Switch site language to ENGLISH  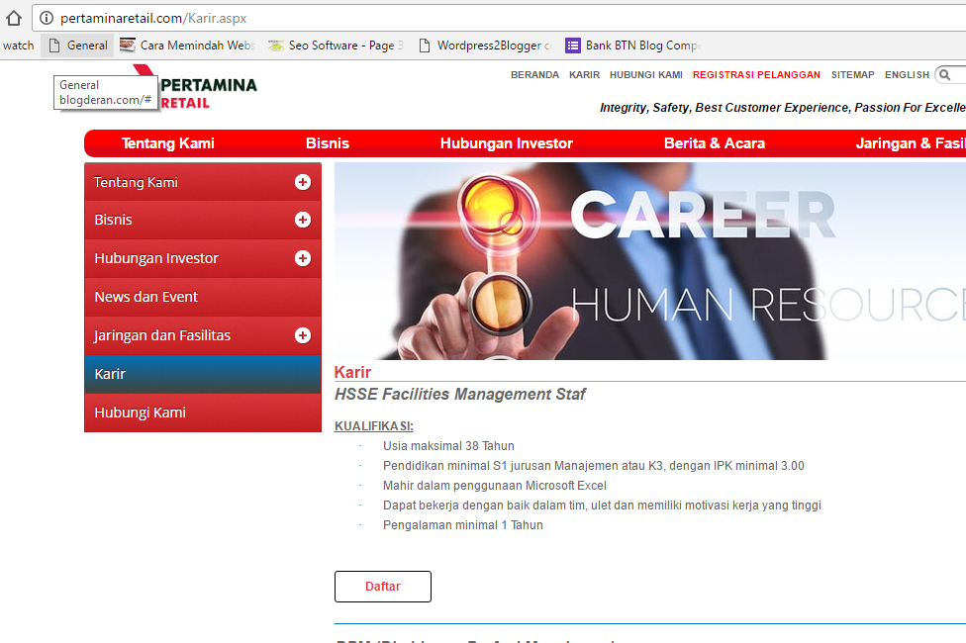907,74
